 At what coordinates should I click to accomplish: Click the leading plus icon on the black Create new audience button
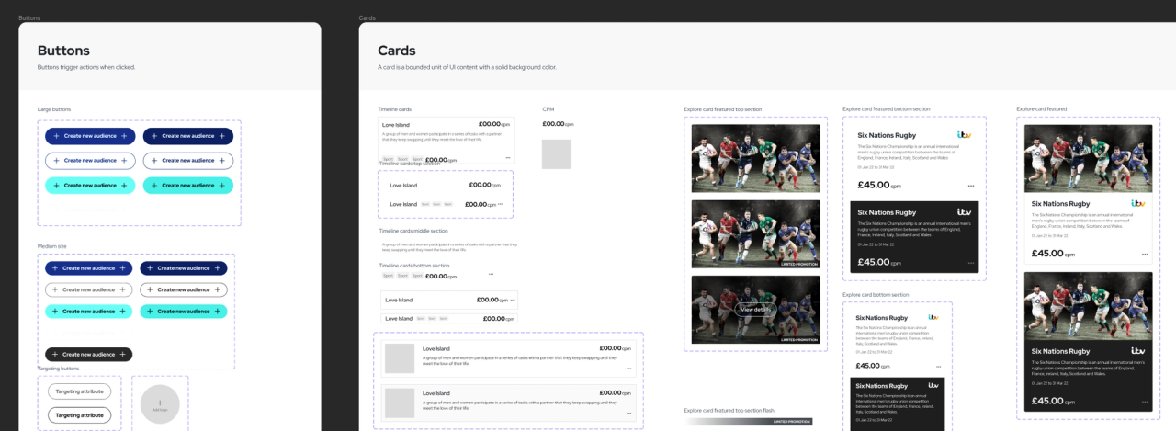coord(54,354)
